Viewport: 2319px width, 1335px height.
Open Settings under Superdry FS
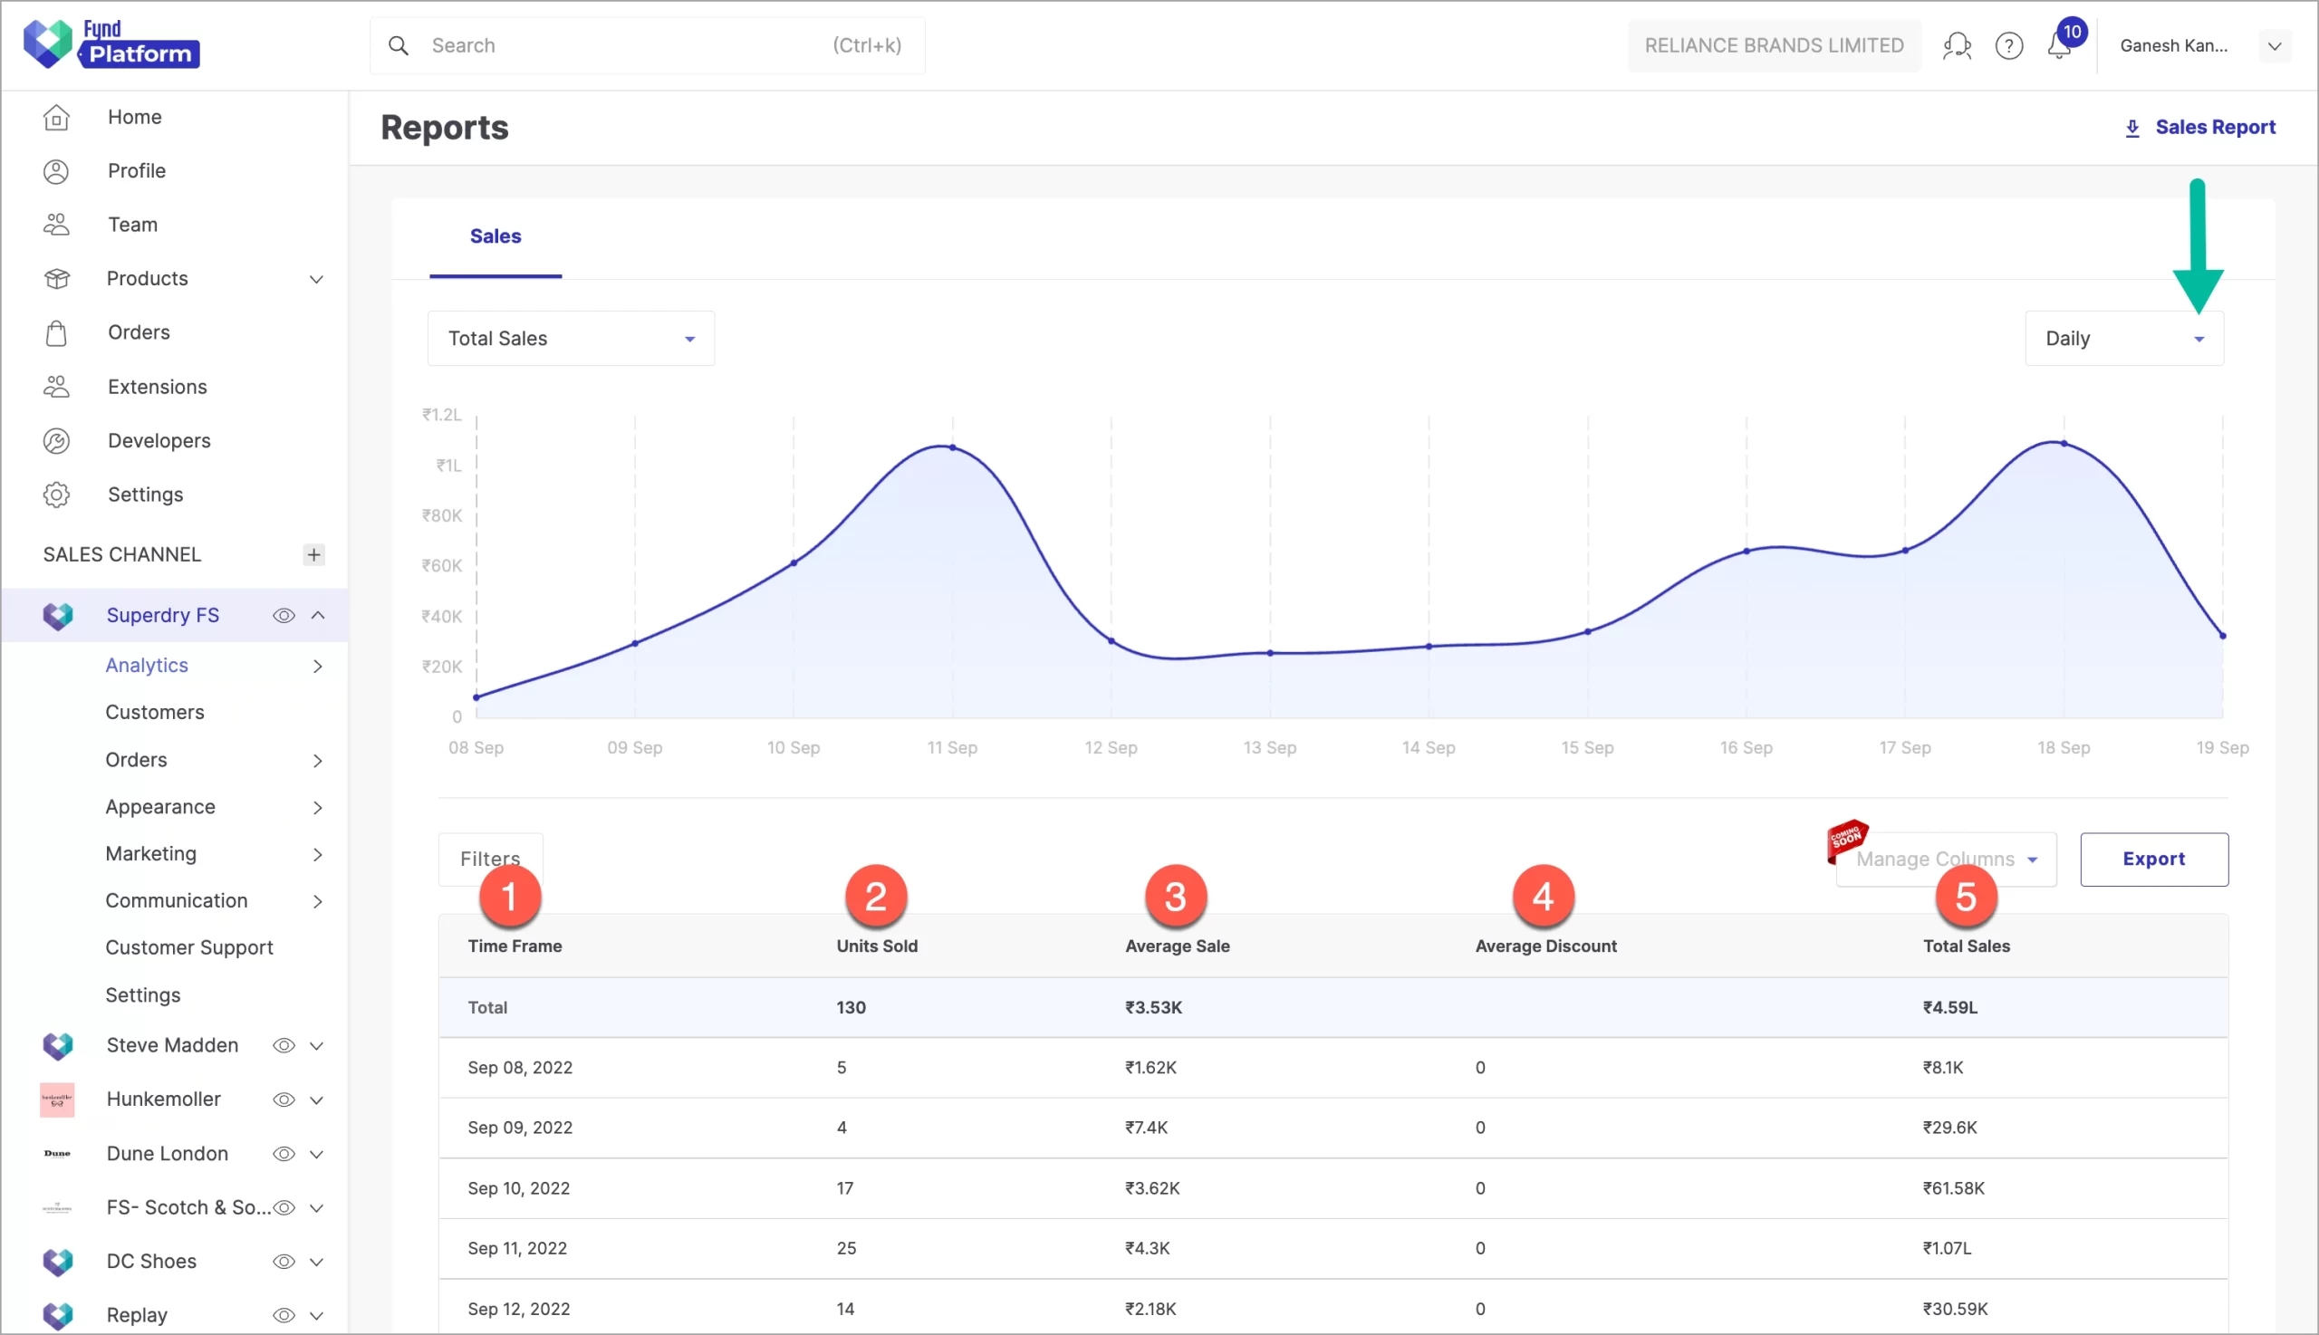pos(143,994)
